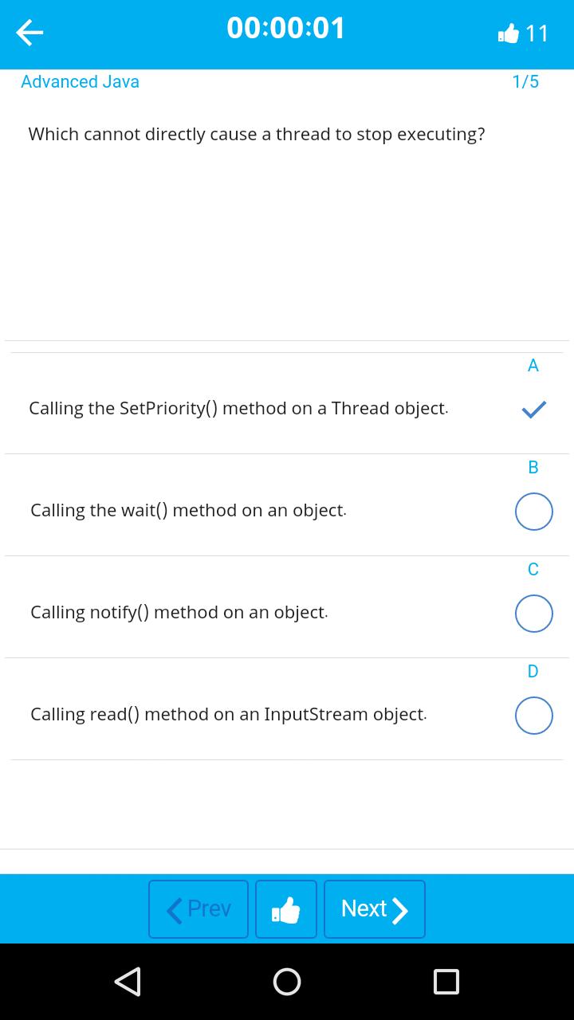The width and height of the screenshot is (574, 1020).
Task: Choose the notify() method answer text
Action: pos(179,612)
